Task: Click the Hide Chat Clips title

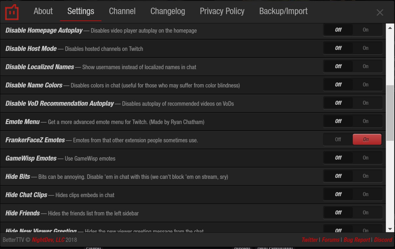Action: point(27,195)
